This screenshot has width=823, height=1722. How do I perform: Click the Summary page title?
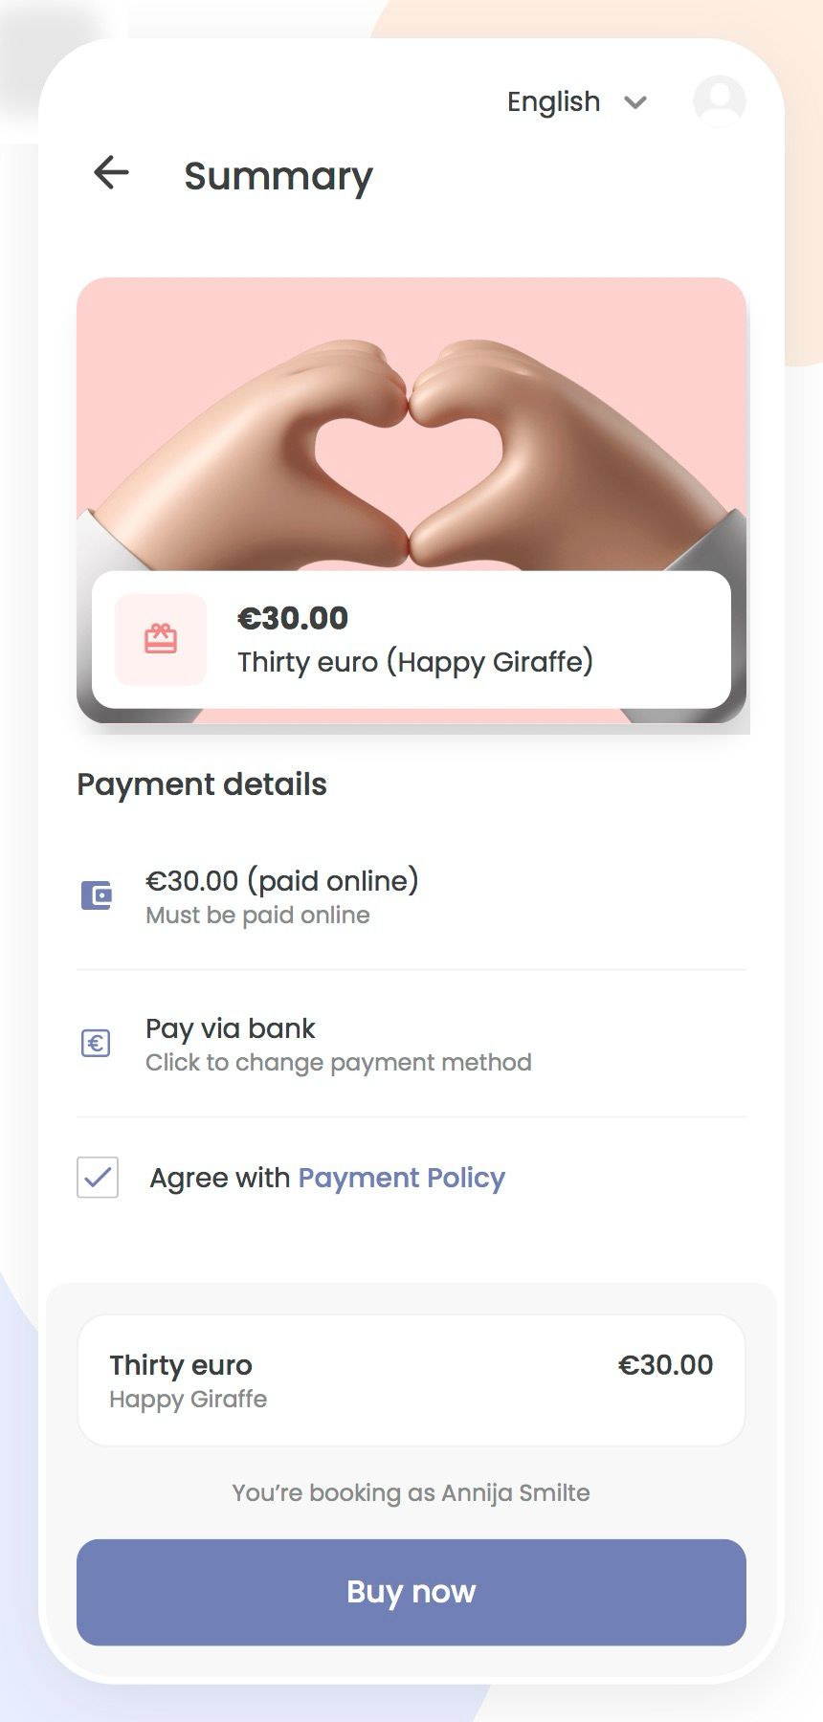click(278, 176)
